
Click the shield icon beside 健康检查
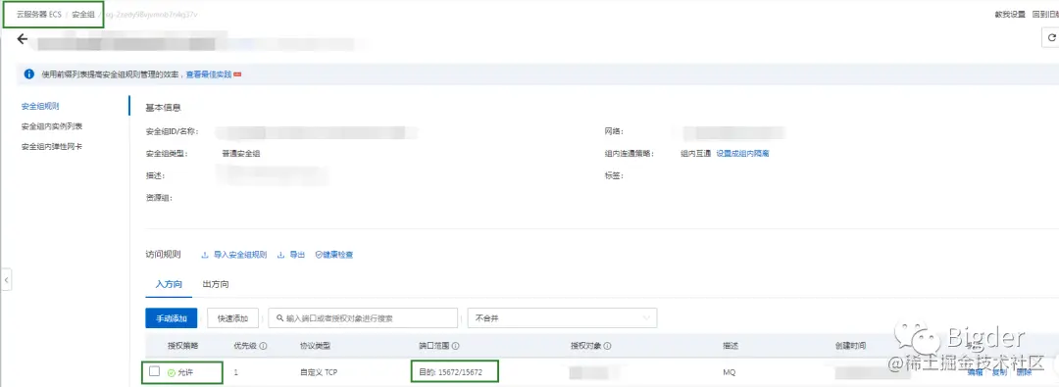point(318,255)
